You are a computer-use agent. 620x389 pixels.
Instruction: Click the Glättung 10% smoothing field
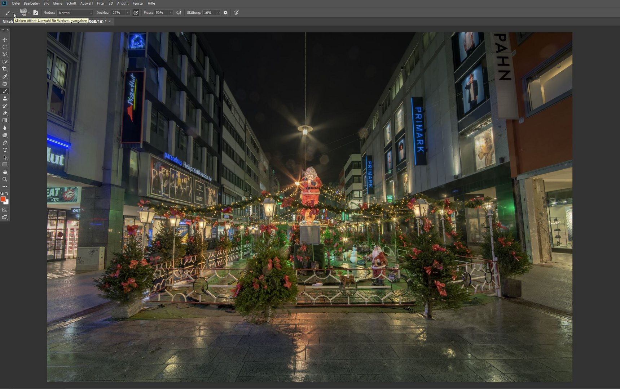pos(209,13)
